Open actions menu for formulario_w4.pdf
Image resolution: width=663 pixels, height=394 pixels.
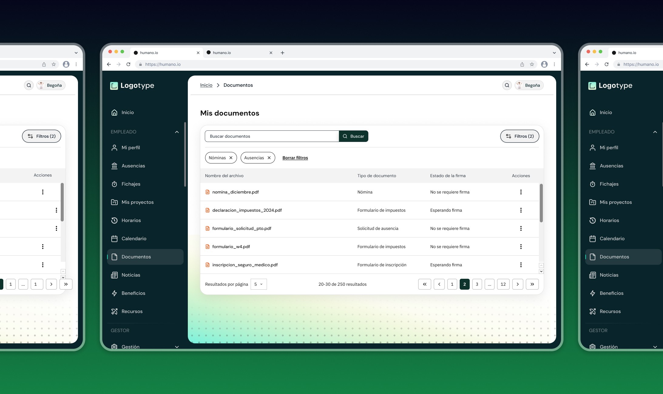(521, 247)
